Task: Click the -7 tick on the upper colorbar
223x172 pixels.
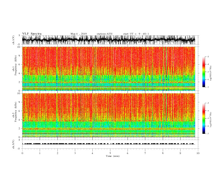Action: point(208,87)
